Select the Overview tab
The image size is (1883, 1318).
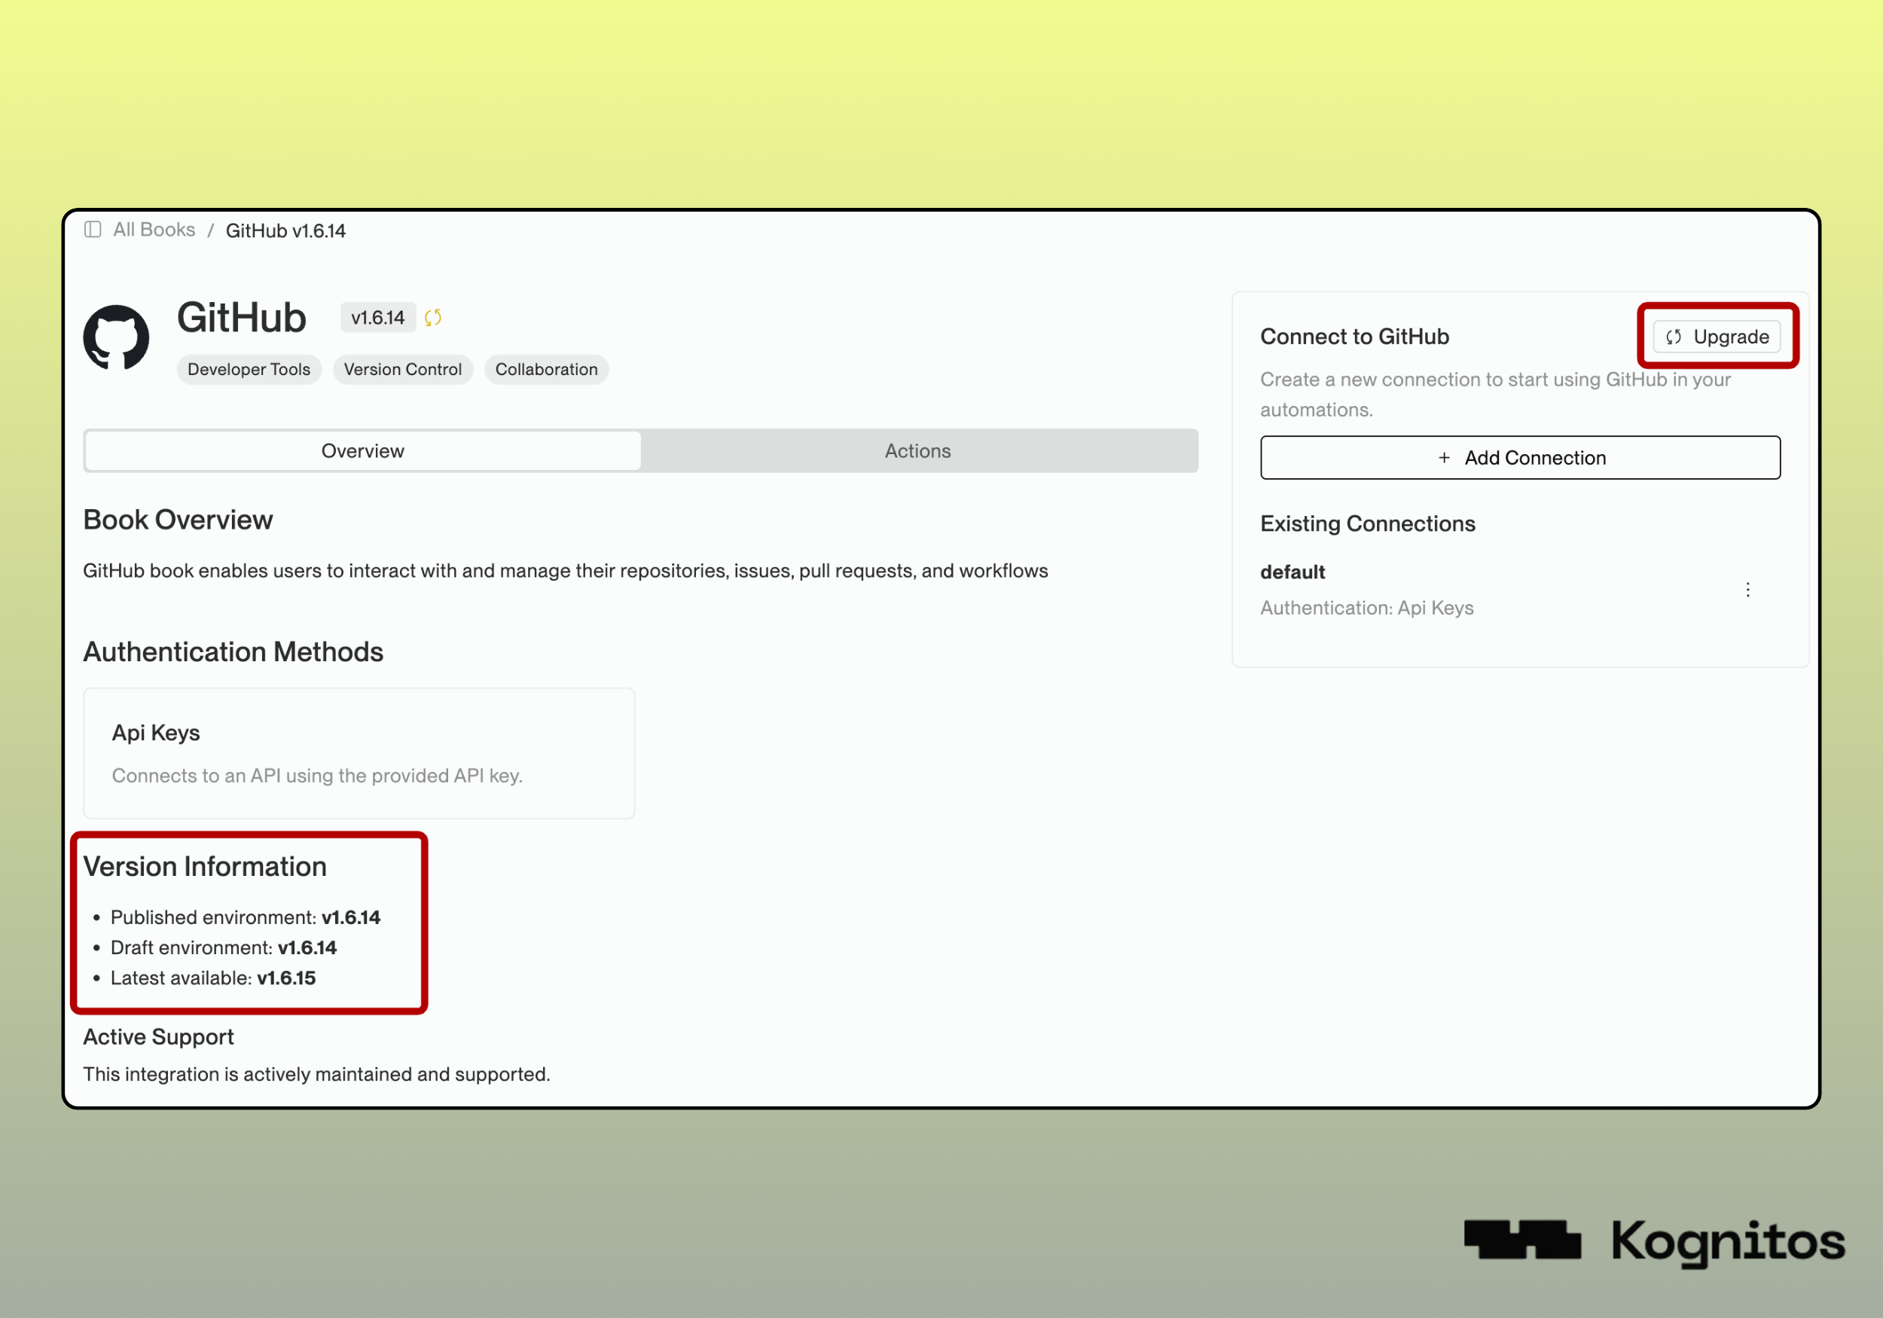click(x=362, y=450)
